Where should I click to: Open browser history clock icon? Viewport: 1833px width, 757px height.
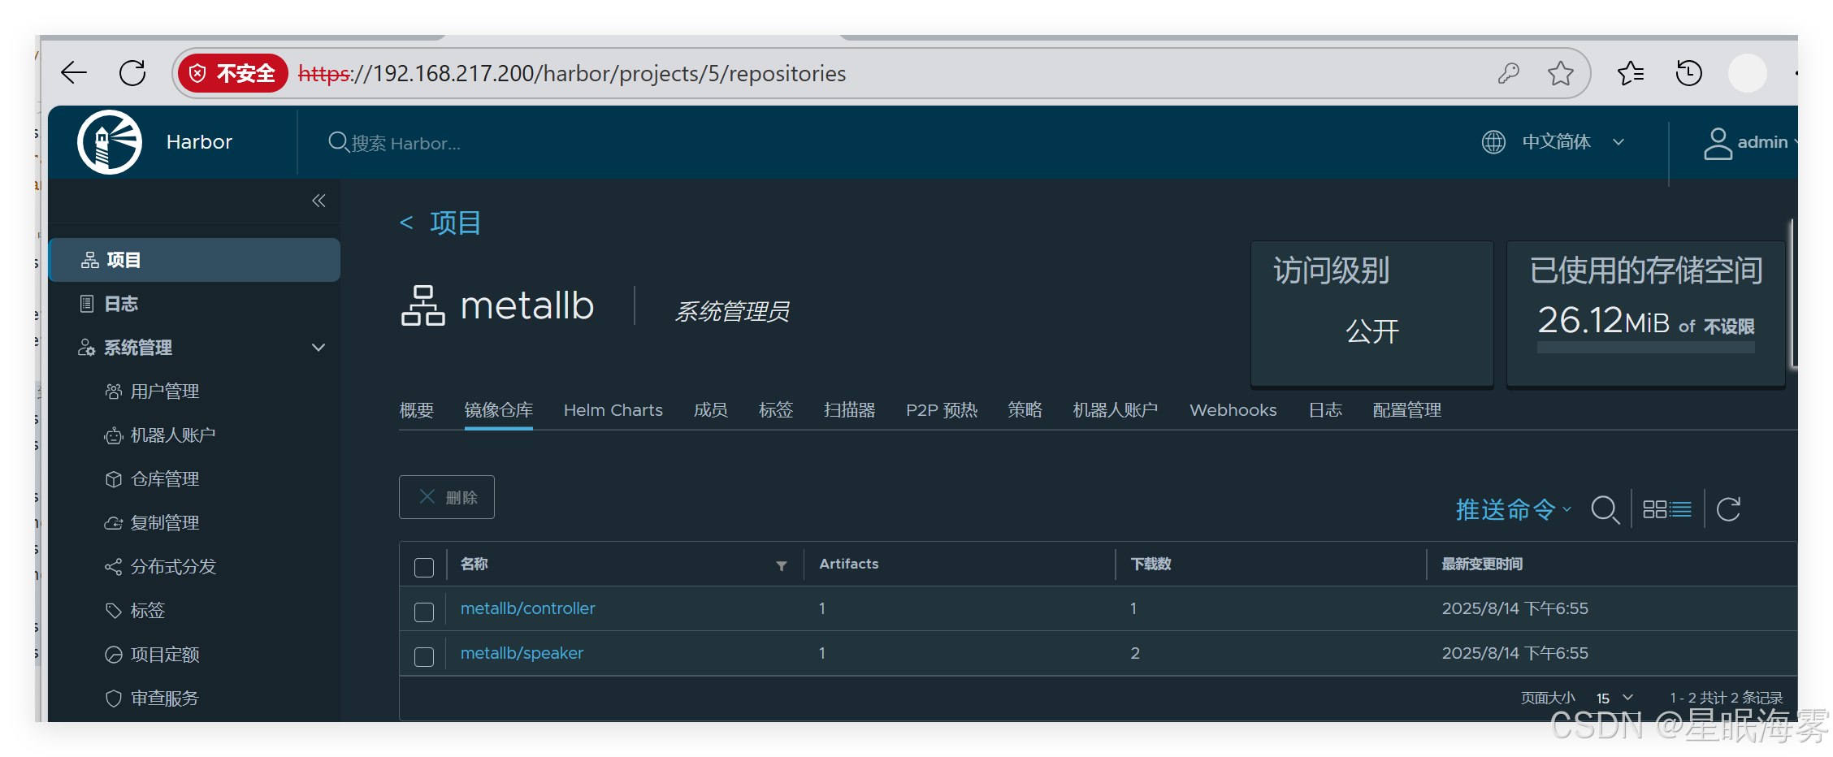click(x=1689, y=73)
